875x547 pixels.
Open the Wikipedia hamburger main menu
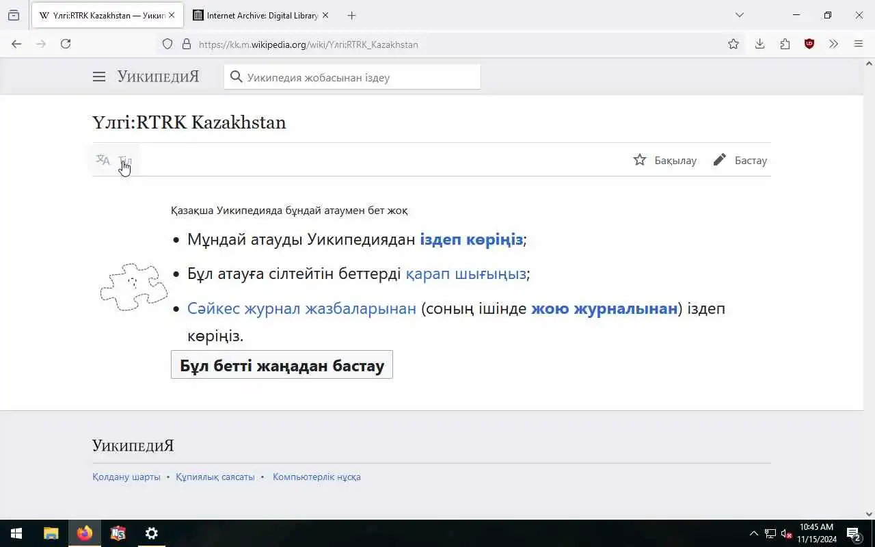point(99,77)
